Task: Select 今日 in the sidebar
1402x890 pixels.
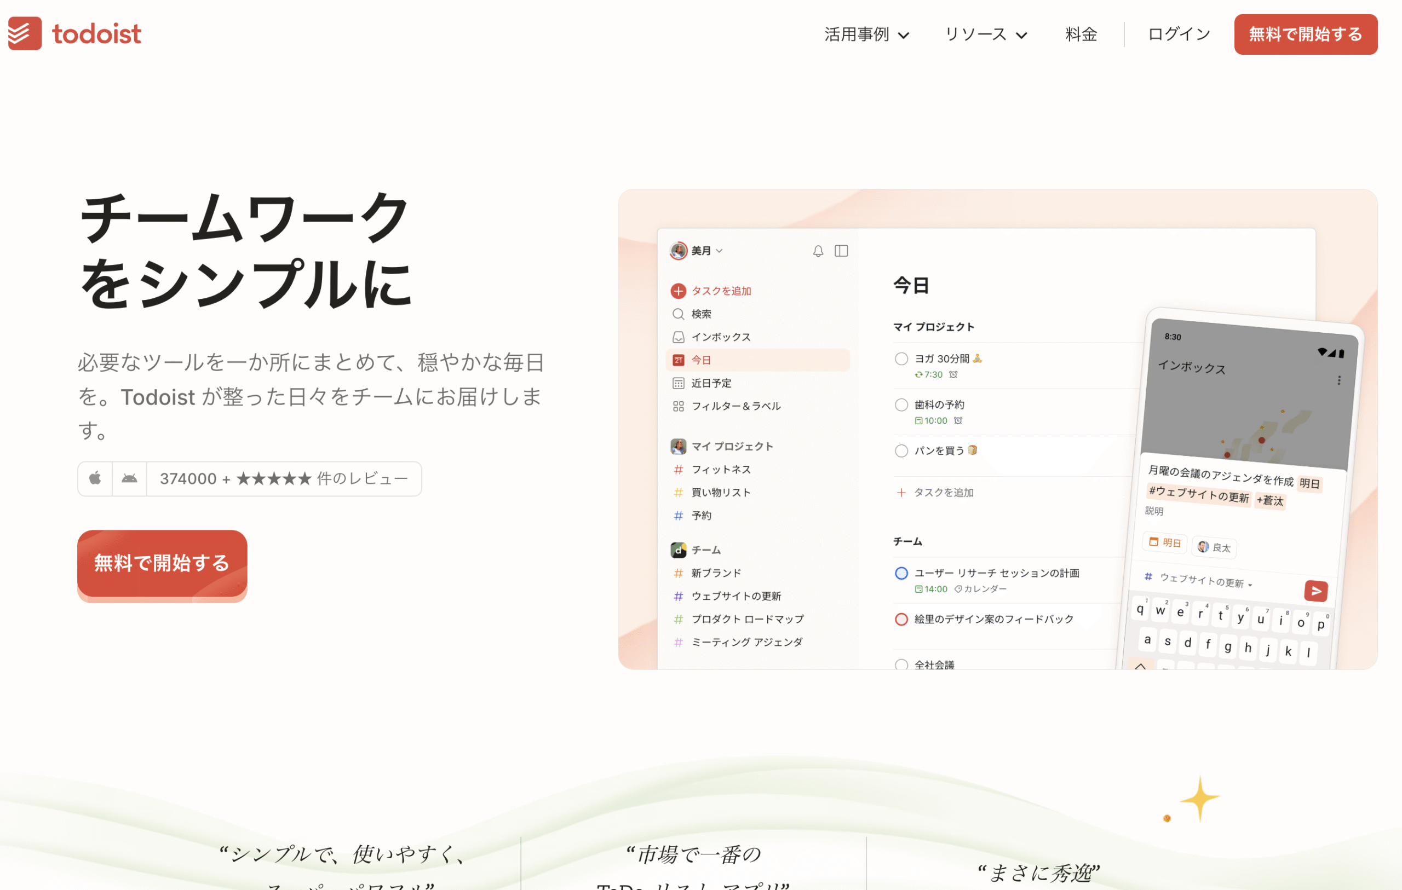Action: click(757, 360)
